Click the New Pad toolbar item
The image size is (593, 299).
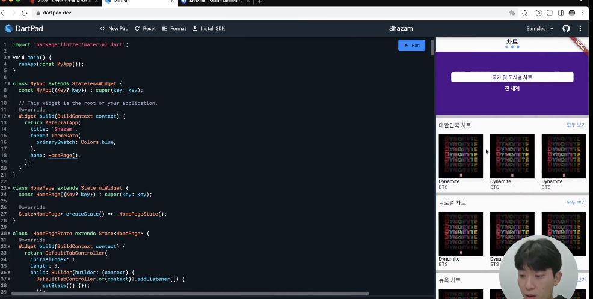114,29
